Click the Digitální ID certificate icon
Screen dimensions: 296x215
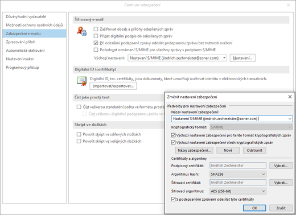pos(82,81)
